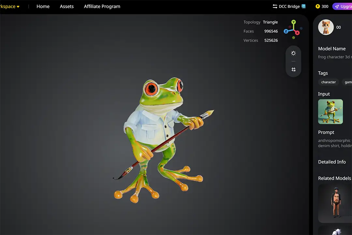352x235 pixels.
Task: Toggle the scene lighting icon
Action: click(293, 53)
